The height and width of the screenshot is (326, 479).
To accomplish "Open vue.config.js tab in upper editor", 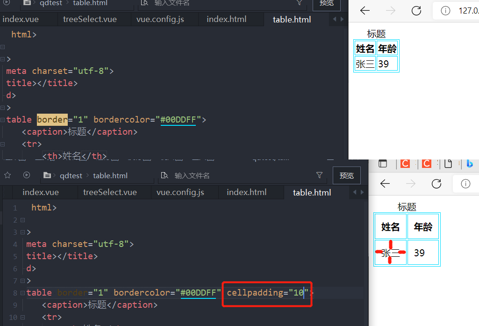I will [x=160, y=19].
